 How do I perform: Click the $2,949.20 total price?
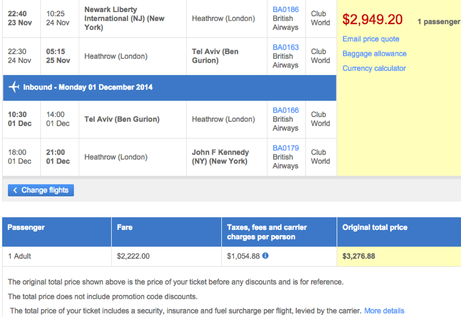[x=372, y=20]
